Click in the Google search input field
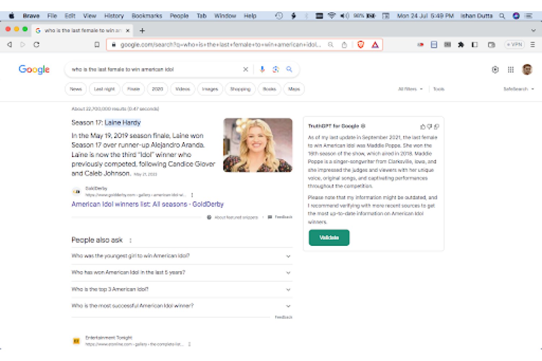Image resolution: width=542 pixels, height=361 pixels. tap(155, 69)
